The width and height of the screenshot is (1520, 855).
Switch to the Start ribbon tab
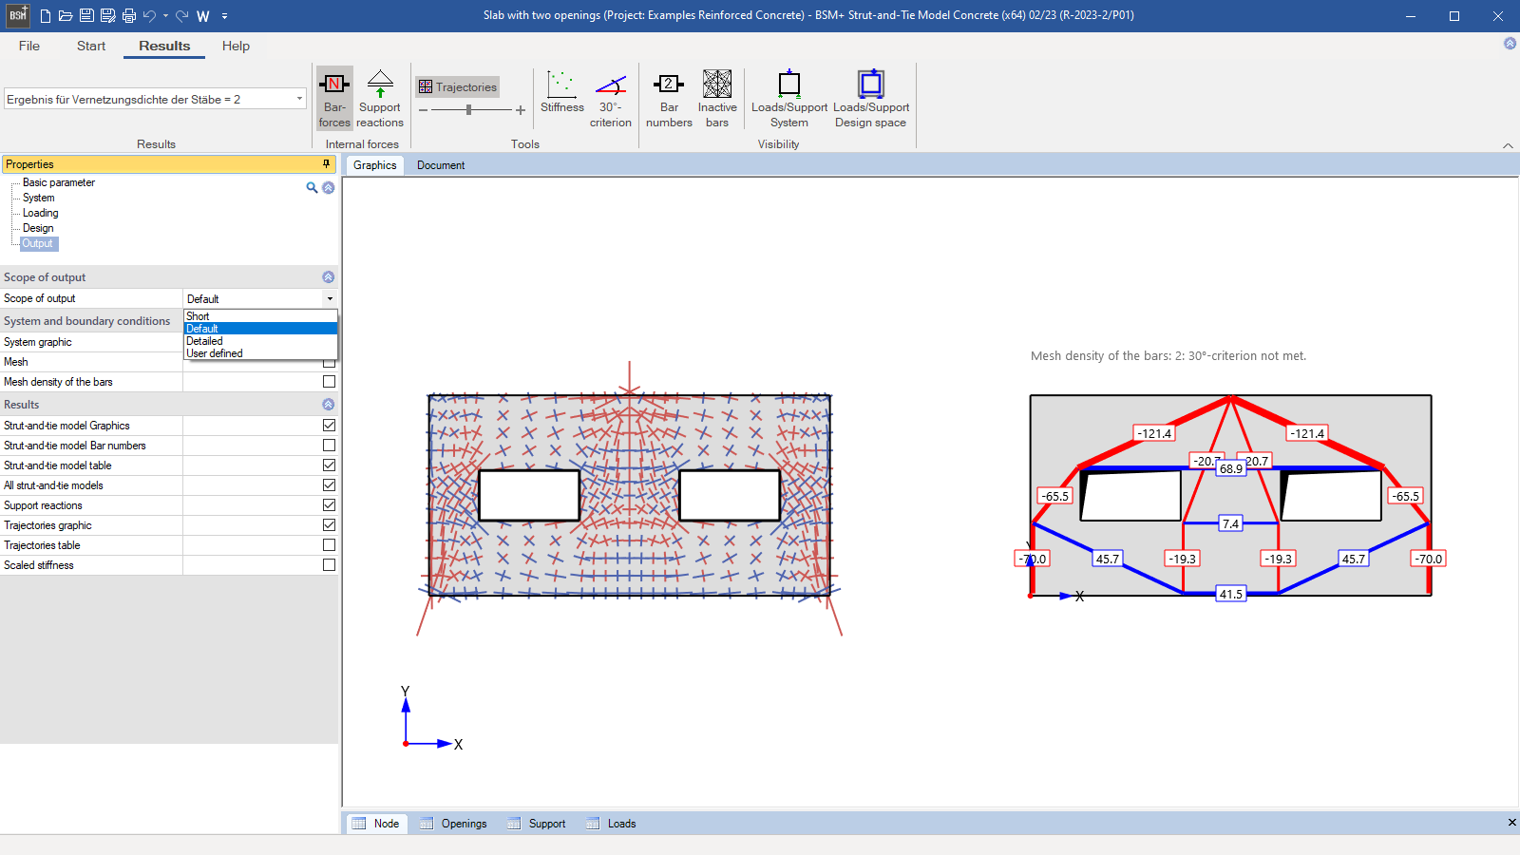91,46
